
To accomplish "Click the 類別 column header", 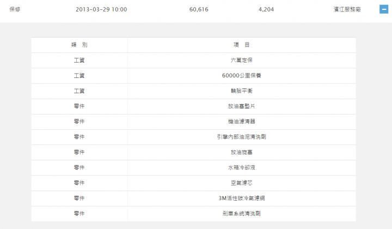I will coord(79,45).
